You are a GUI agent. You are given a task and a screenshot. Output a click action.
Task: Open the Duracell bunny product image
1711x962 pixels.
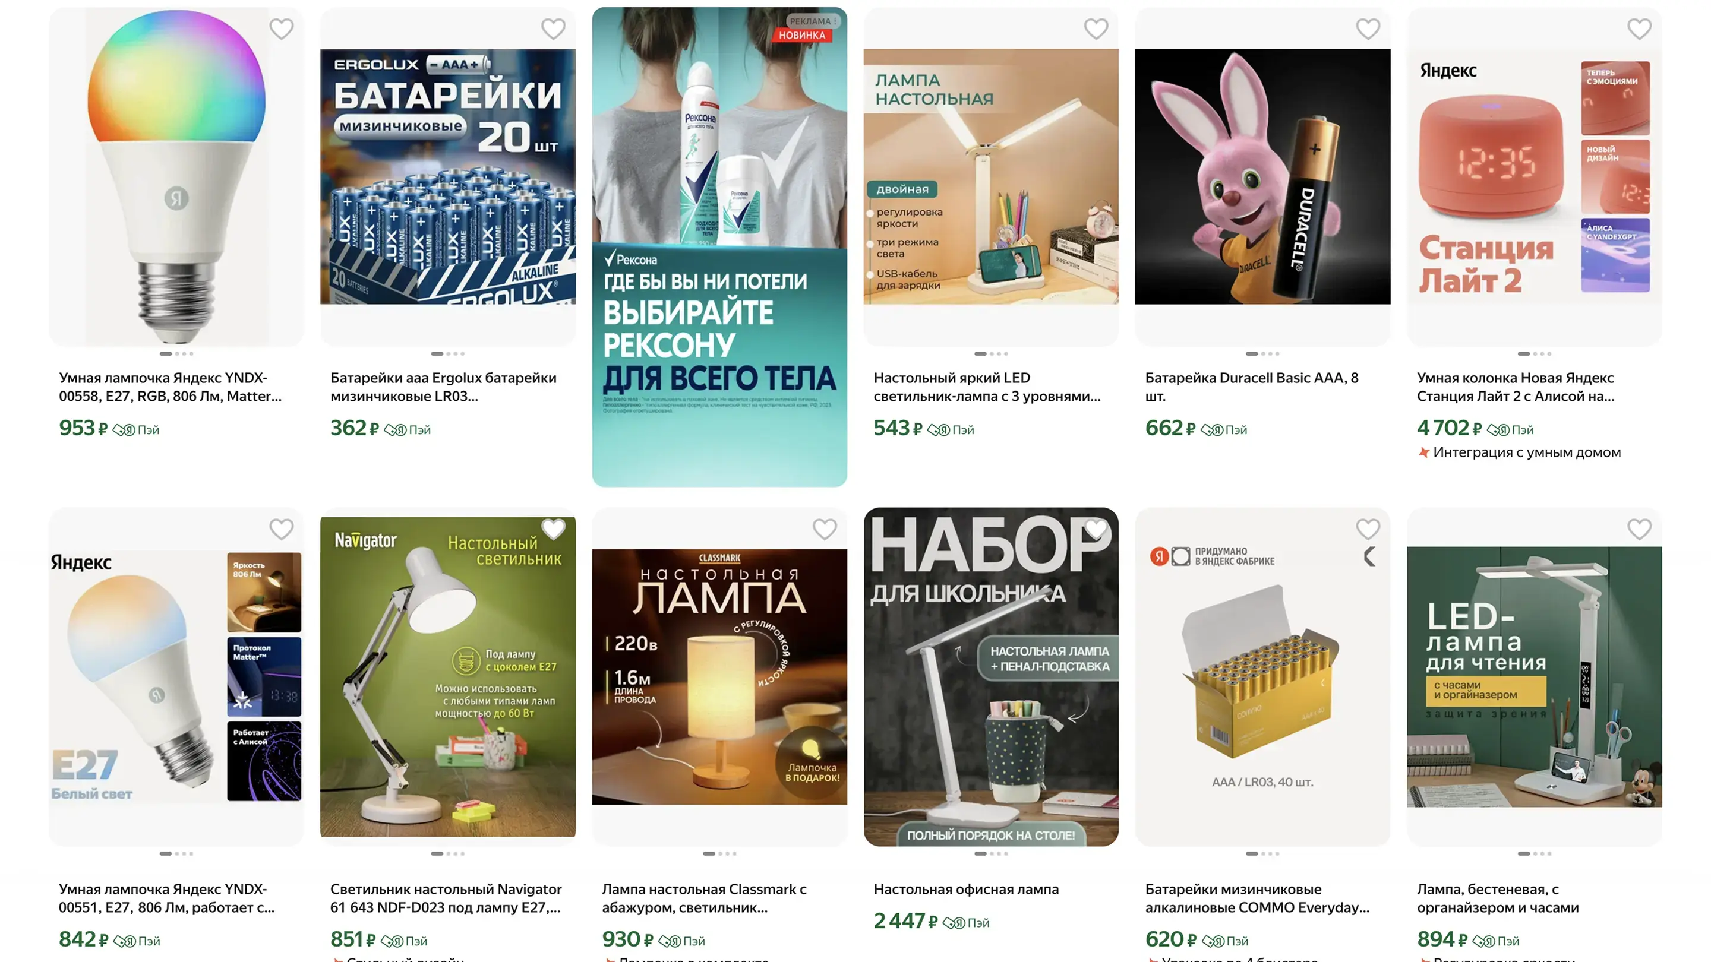click(x=1262, y=176)
